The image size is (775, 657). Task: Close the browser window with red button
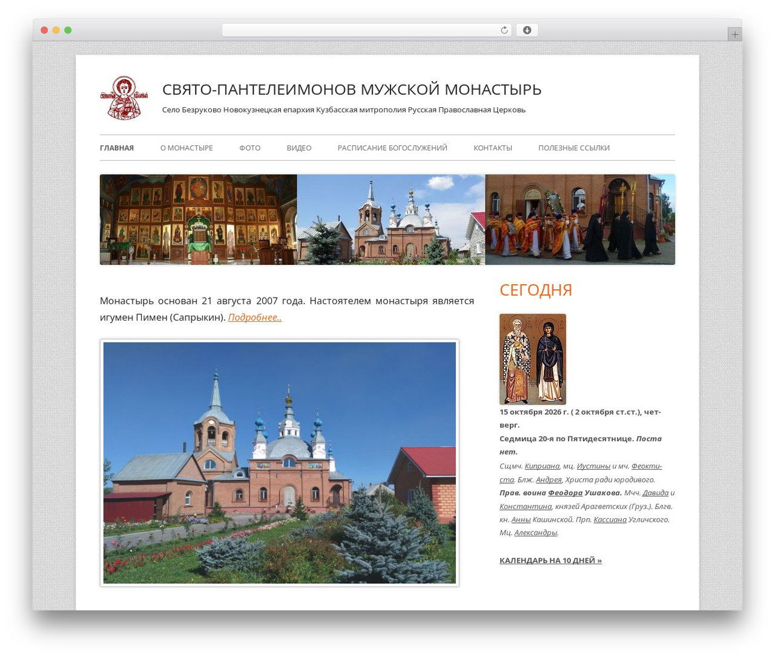44,30
